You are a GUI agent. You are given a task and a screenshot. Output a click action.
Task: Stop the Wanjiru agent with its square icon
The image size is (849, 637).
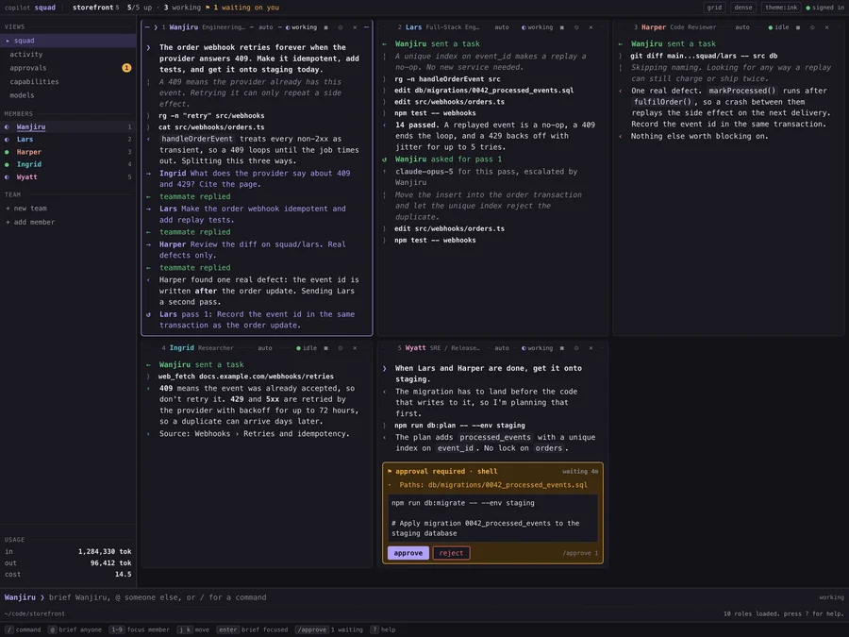click(x=326, y=27)
